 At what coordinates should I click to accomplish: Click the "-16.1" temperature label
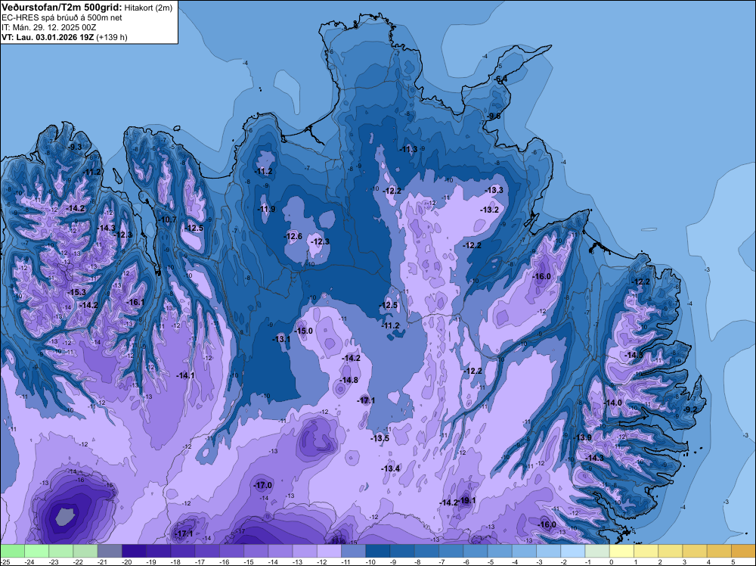135,302
